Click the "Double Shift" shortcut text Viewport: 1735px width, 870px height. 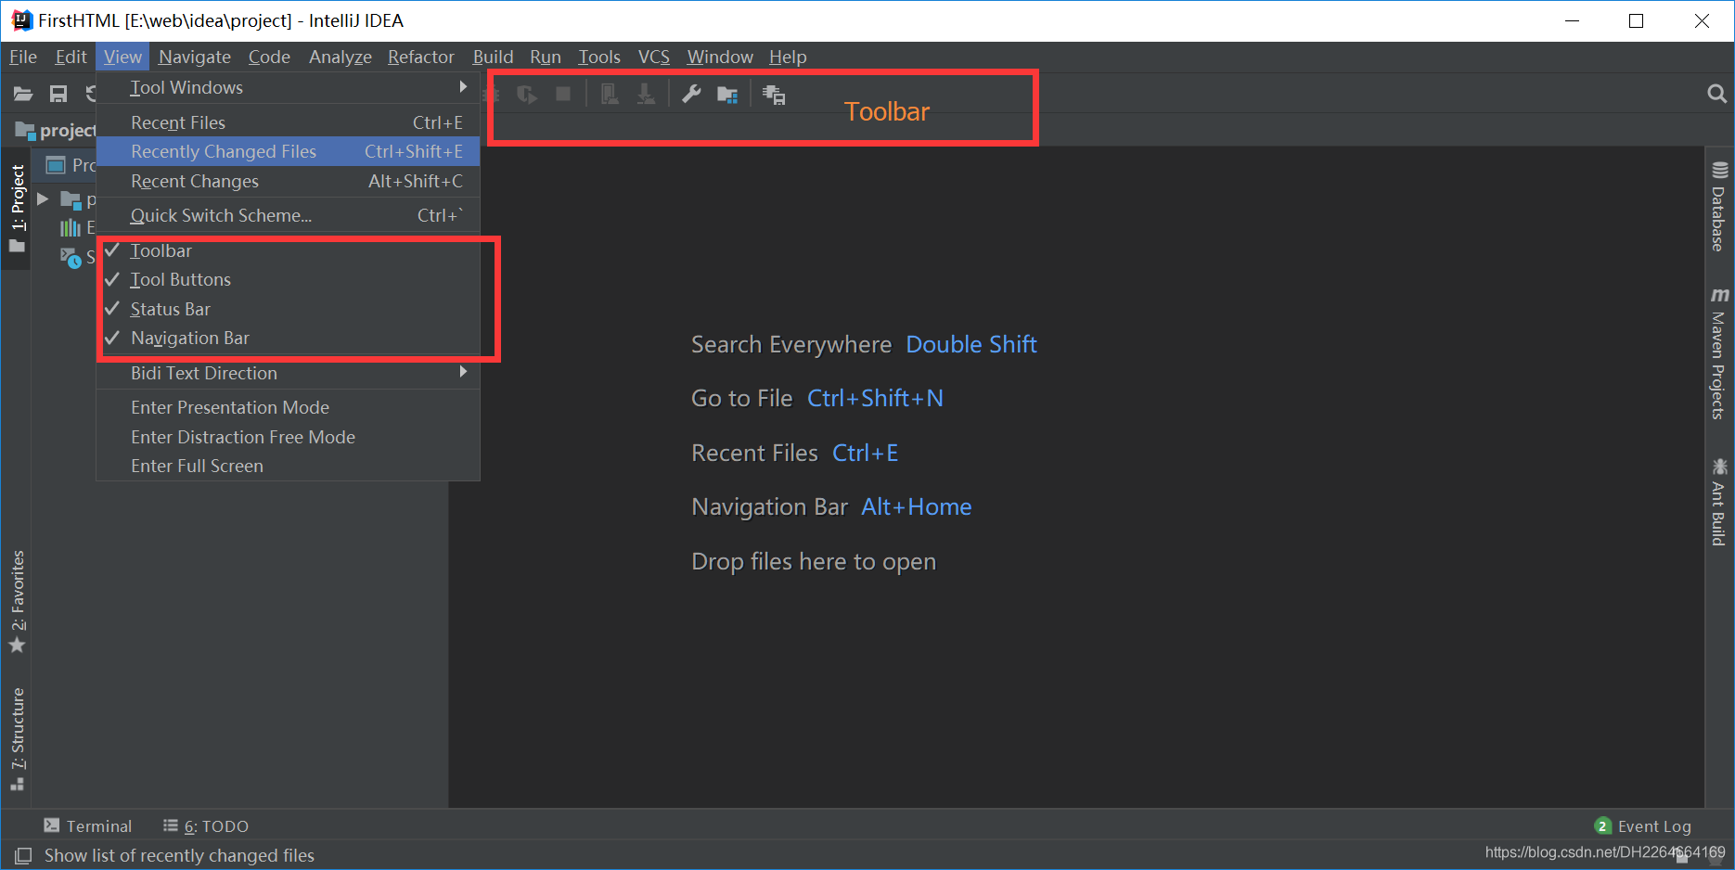[971, 344]
